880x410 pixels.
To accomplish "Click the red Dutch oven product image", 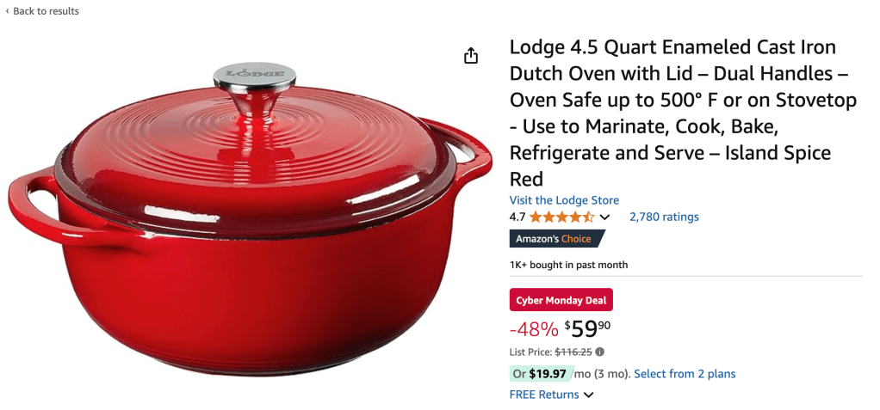I will pyautogui.click(x=250, y=218).
